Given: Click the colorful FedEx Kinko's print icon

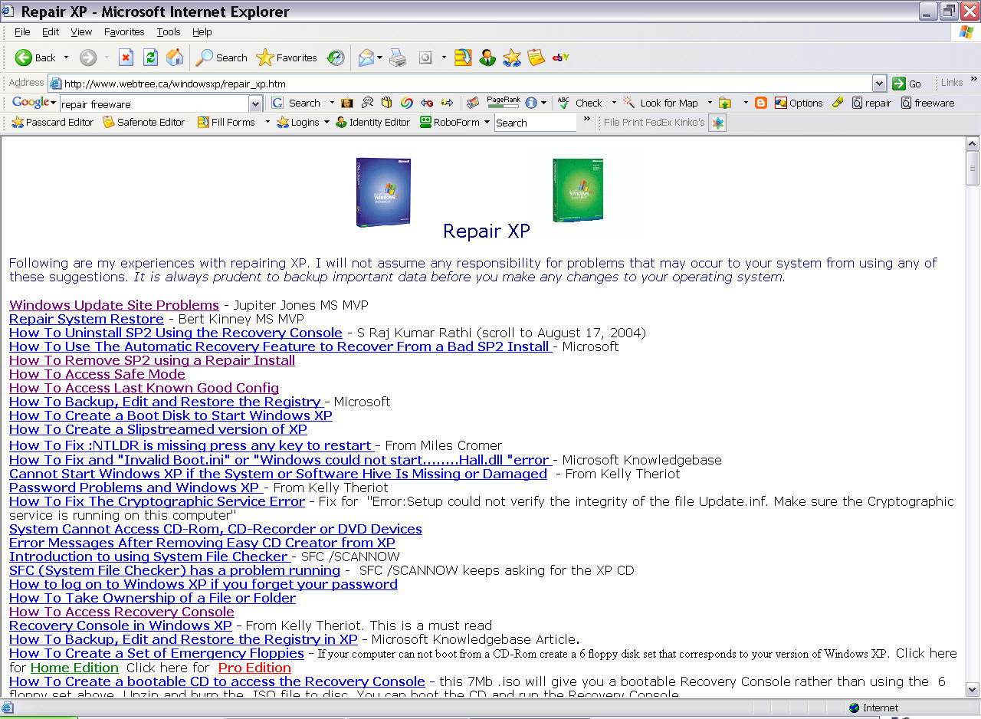Looking at the screenshot, I should tap(717, 123).
